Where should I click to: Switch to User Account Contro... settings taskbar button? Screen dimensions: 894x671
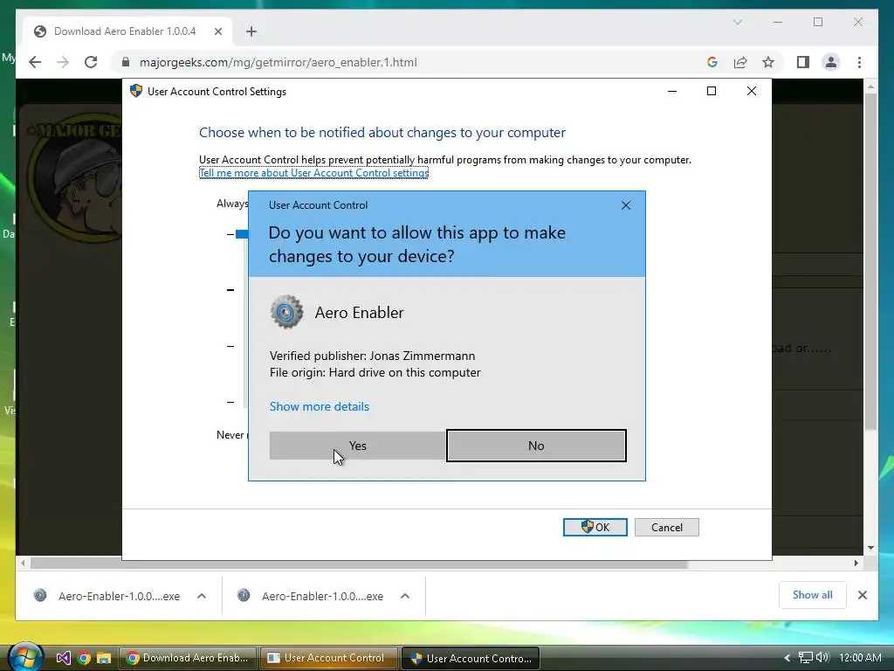click(471, 658)
